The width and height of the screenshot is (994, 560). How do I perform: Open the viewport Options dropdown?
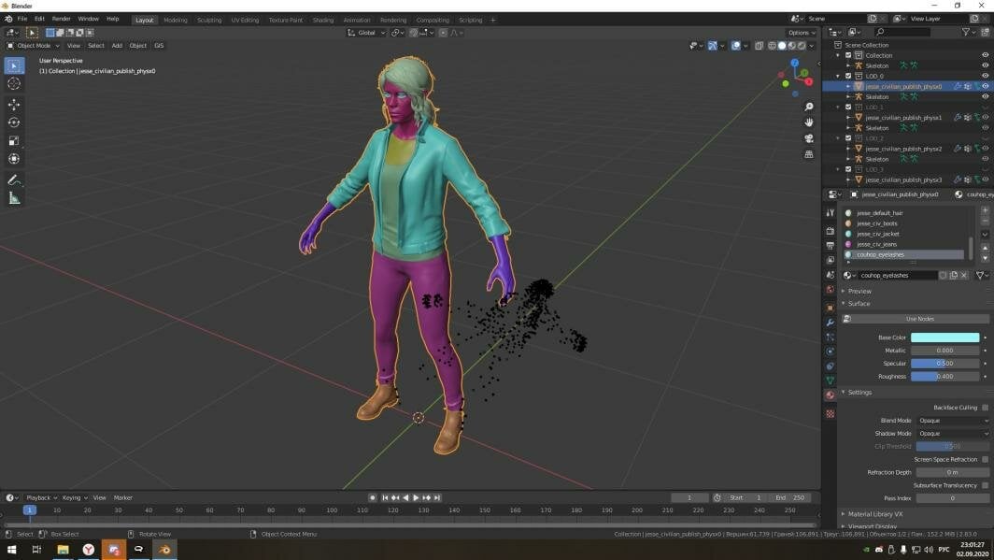[802, 33]
